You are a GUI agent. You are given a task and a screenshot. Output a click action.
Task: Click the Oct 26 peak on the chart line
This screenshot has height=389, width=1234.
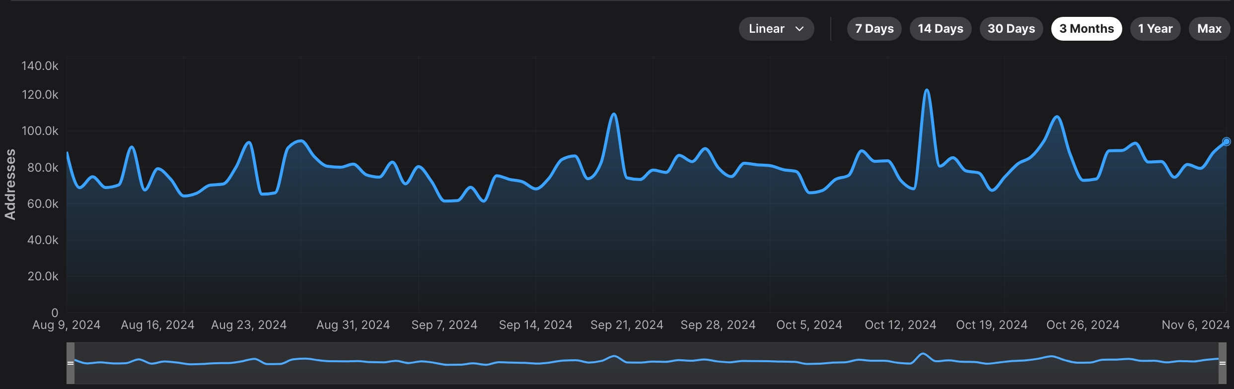click(1057, 117)
